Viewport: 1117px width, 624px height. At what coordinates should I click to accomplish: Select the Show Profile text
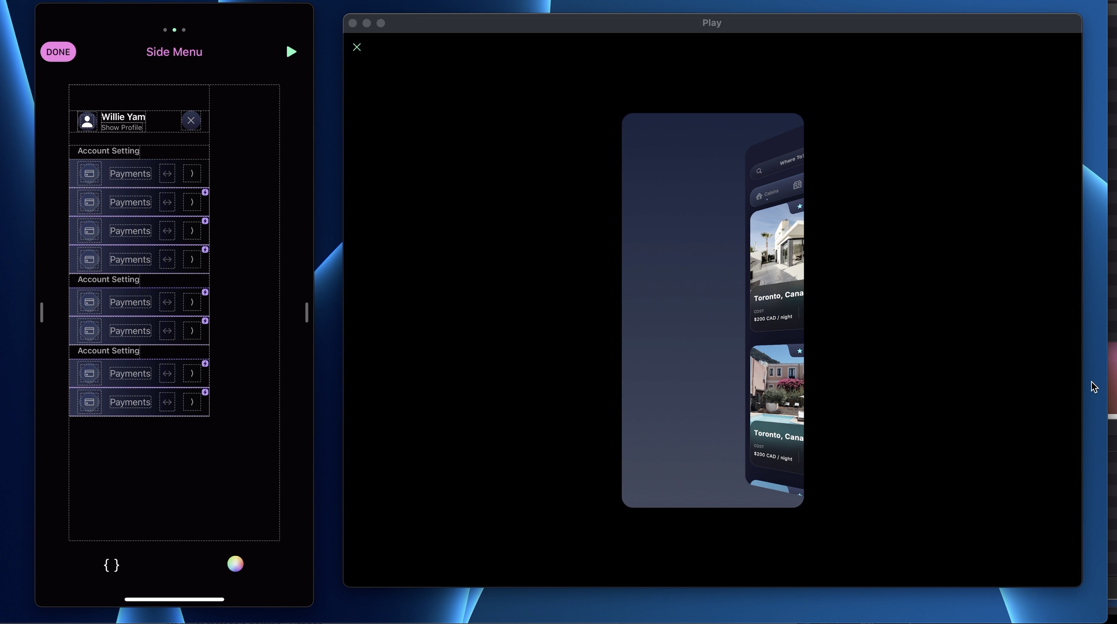(122, 128)
